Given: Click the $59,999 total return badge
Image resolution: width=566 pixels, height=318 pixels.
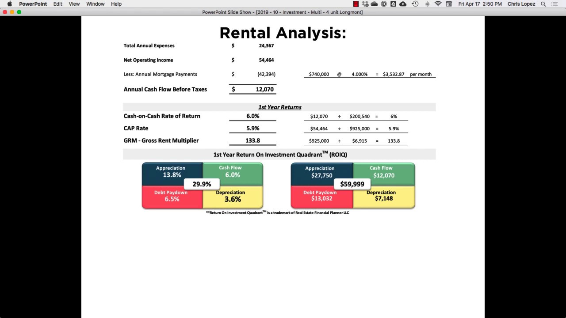Looking at the screenshot, I should point(352,184).
